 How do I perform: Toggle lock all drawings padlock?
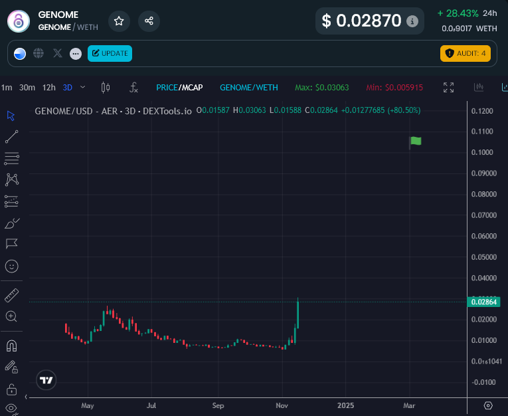click(12, 389)
